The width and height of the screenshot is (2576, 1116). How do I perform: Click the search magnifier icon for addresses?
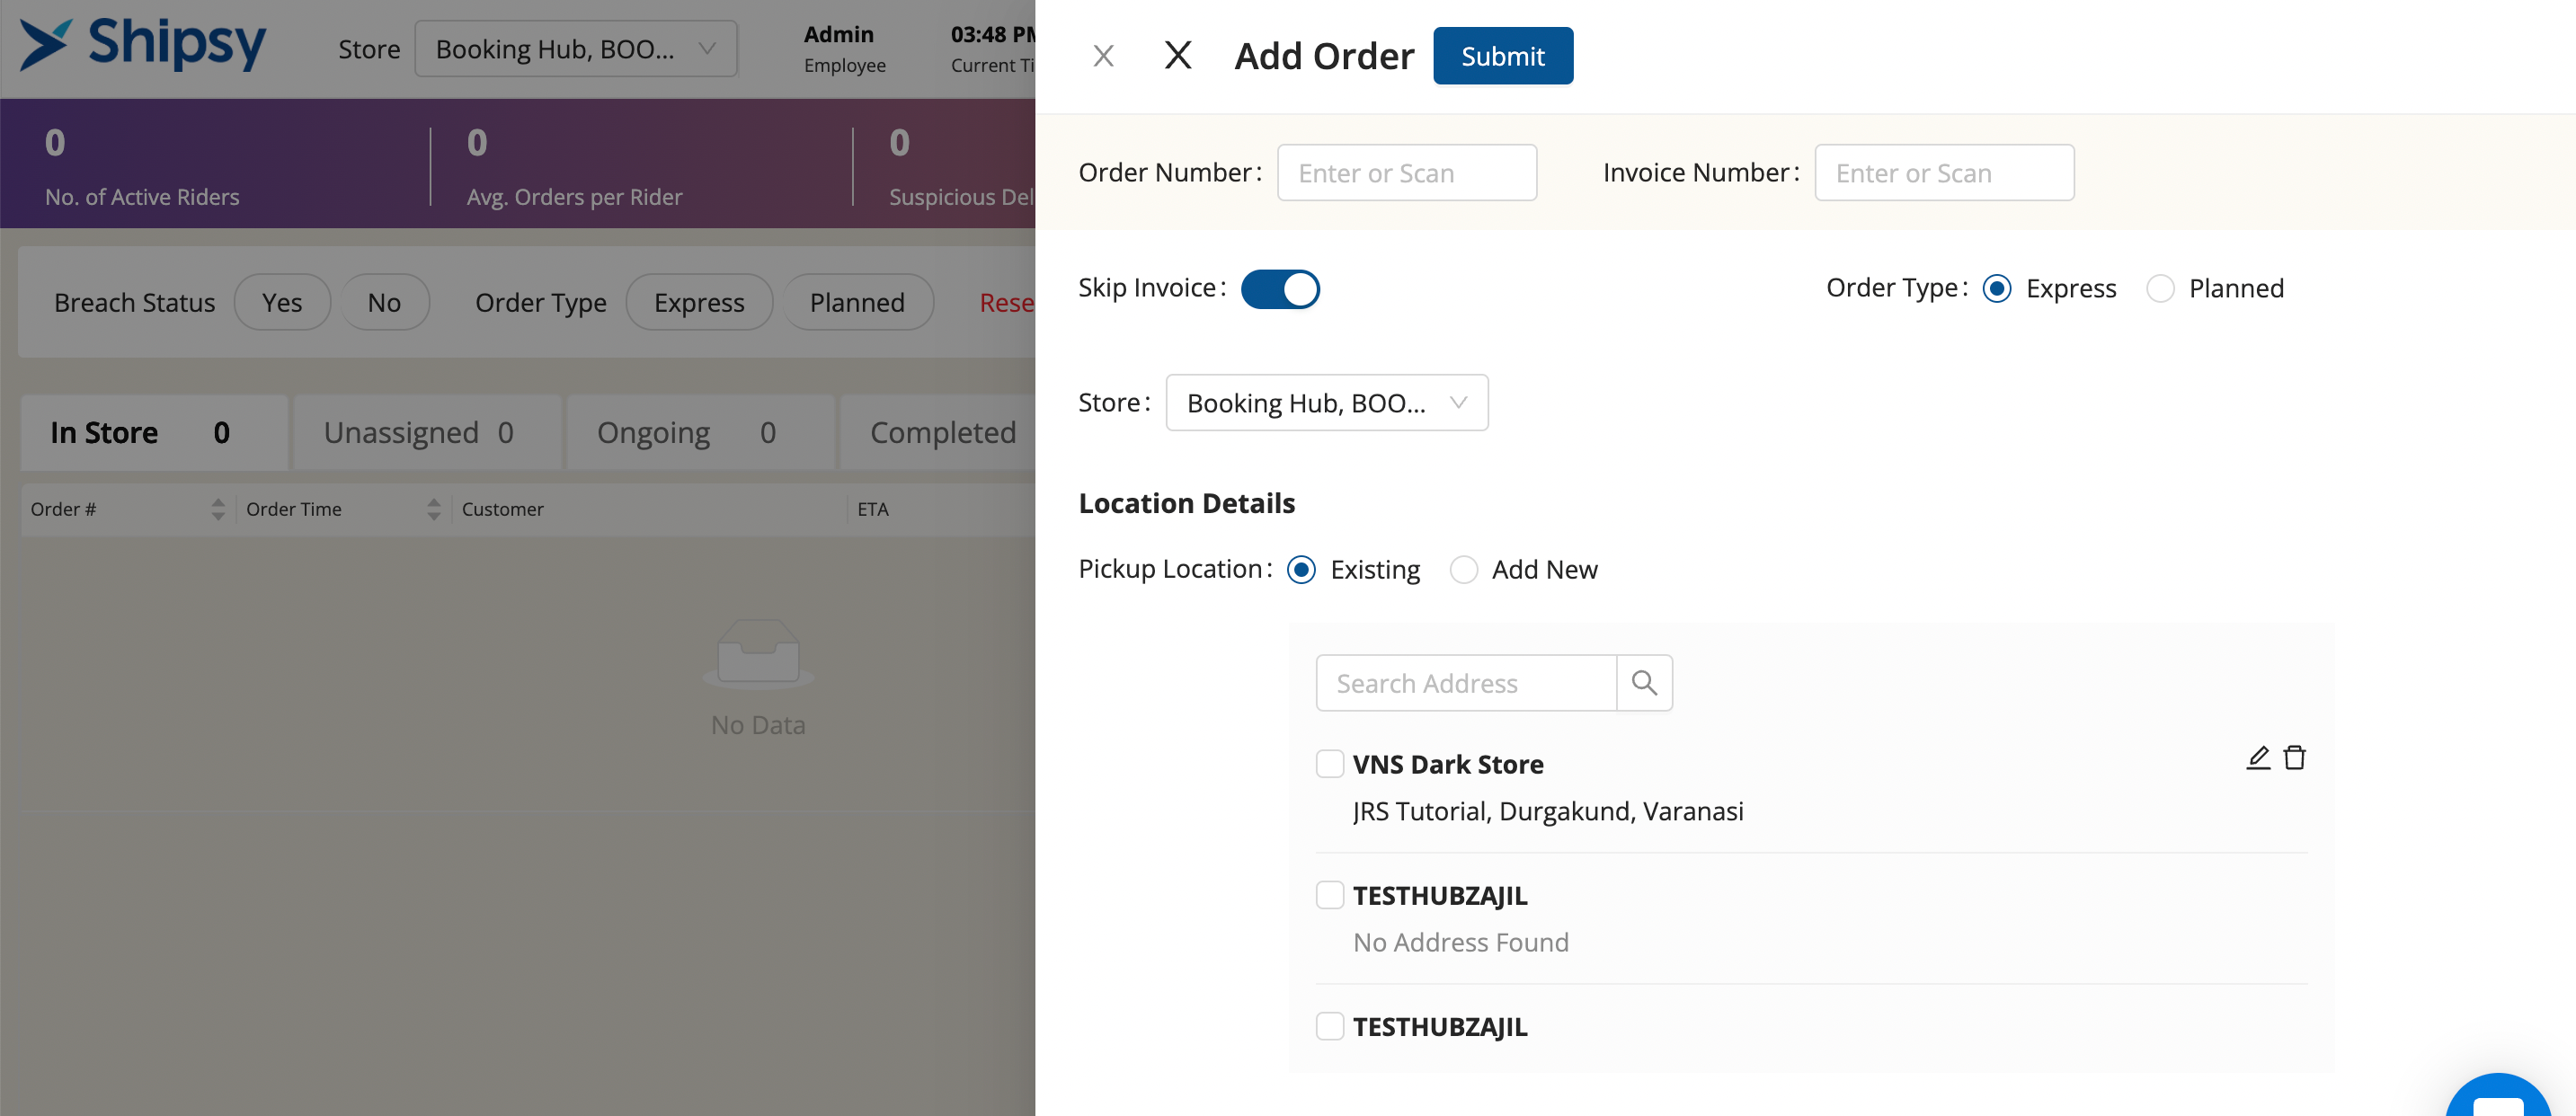coord(1643,683)
